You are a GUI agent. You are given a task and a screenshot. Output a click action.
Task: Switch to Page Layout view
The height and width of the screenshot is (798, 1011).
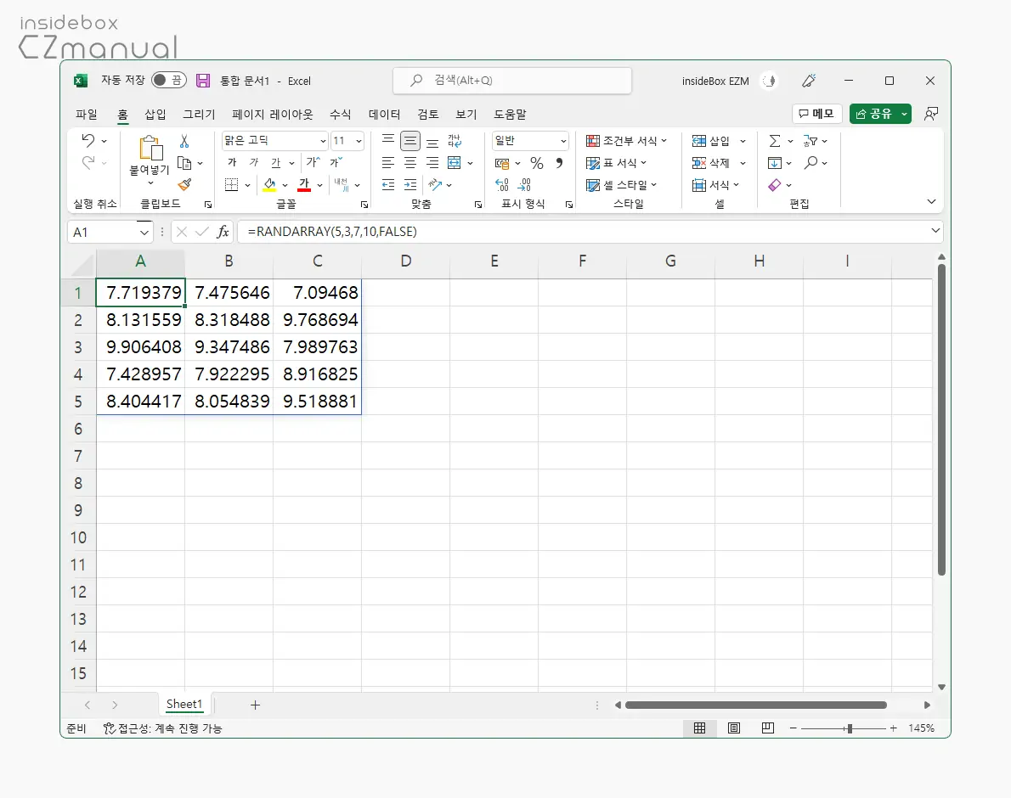734,728
